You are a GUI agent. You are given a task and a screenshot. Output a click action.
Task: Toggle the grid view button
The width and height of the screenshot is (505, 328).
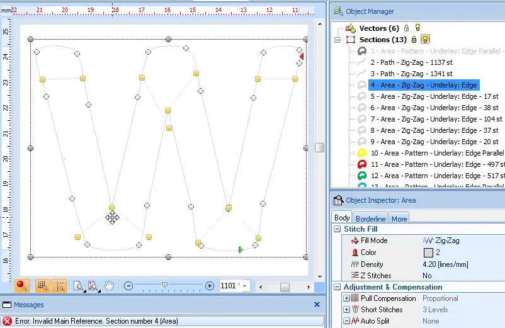click(x=43, y=286)
